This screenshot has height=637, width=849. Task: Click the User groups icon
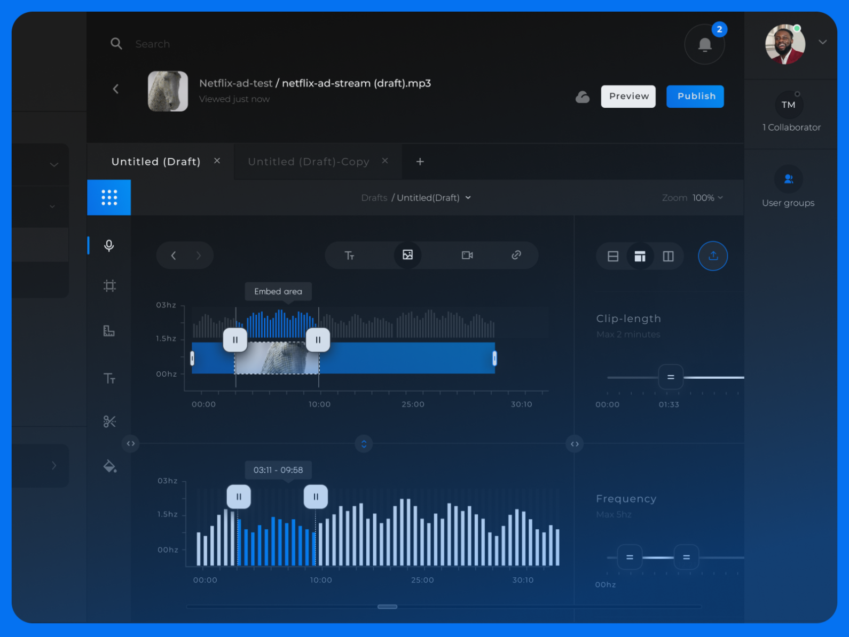click(788, 179)
